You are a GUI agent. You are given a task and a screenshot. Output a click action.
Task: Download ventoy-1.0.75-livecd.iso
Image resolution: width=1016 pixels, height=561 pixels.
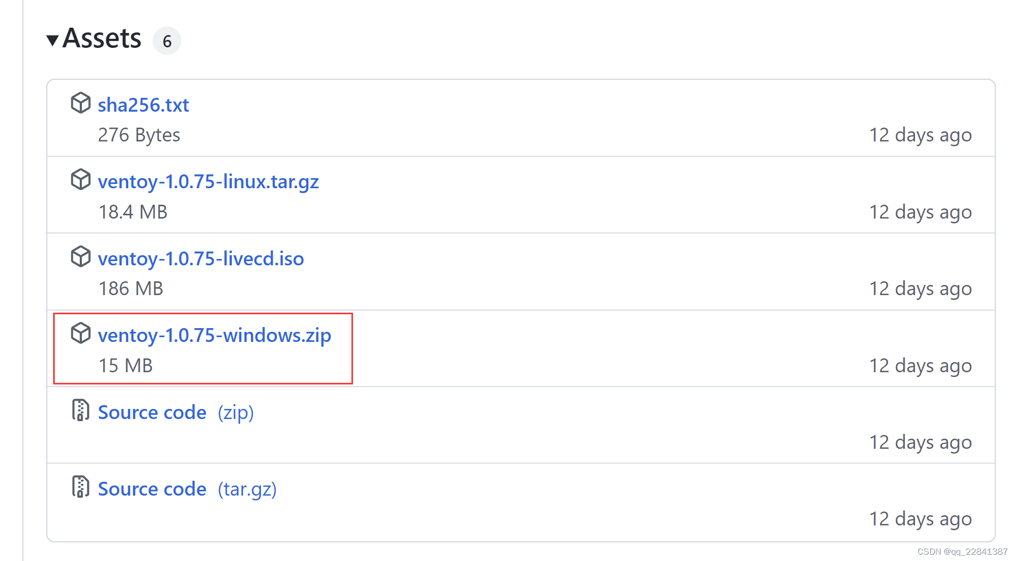tap(201, 258)
